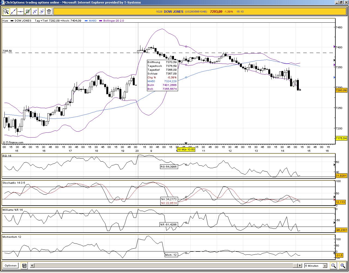The width and height of the screenshot is (349, 273).
Task: Click the Tageshoch 7376,59 tooltip row
Action: (162, 66)
